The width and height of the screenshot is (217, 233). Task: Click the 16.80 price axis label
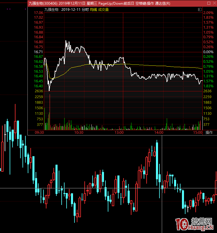point(39,42)
